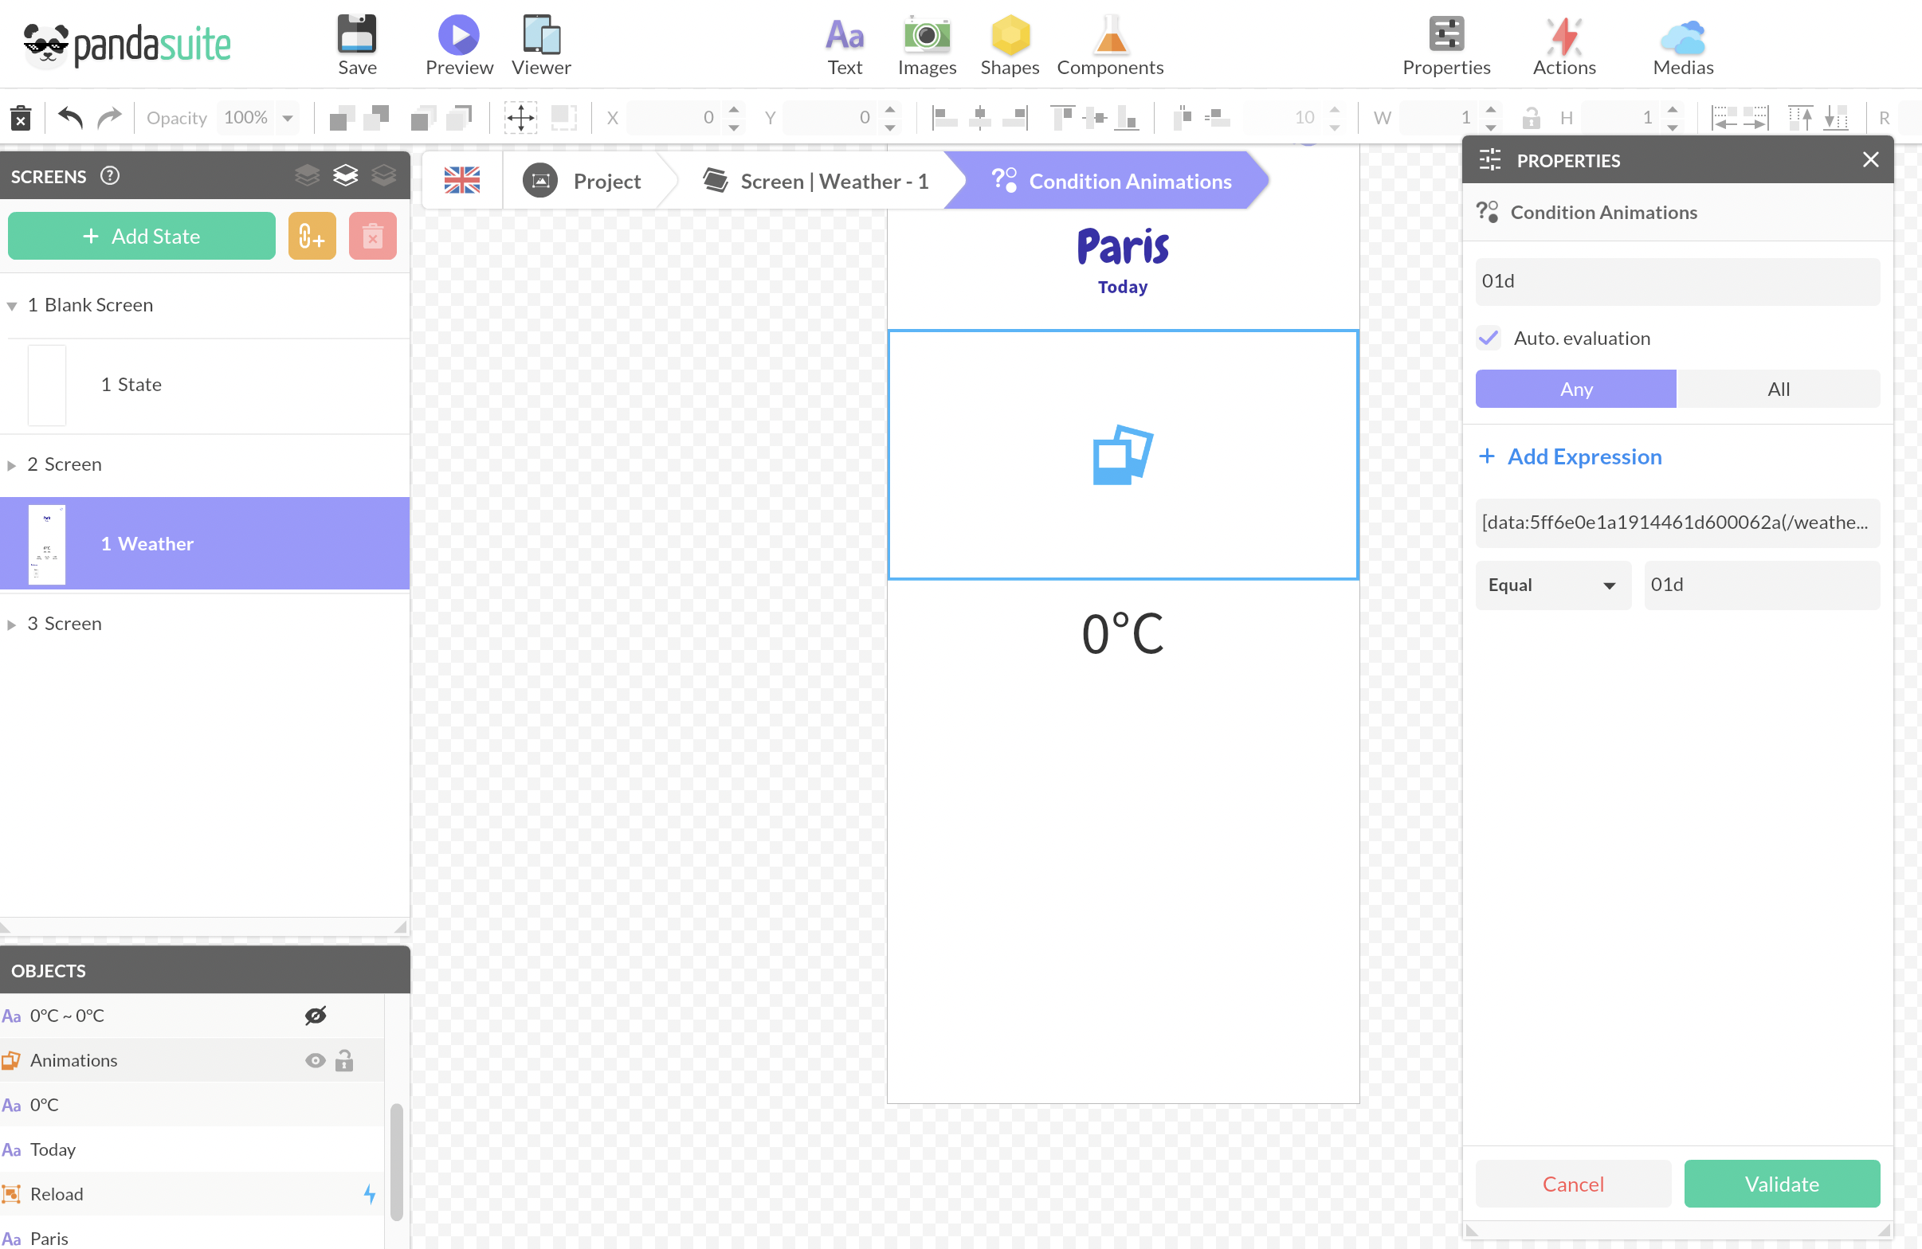The height and width of the screenshot is (1249, 1922).
Task: Click Add Expression link
Action: click(1569, 456)
